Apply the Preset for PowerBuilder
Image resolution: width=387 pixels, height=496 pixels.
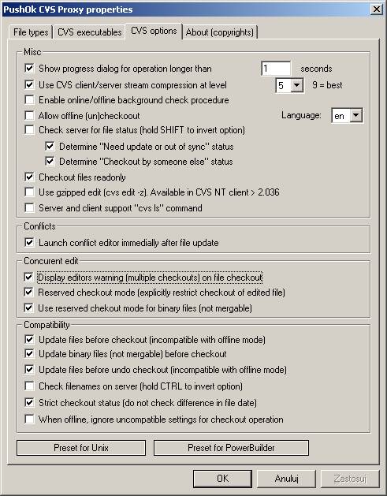click(x=231, y=448)
